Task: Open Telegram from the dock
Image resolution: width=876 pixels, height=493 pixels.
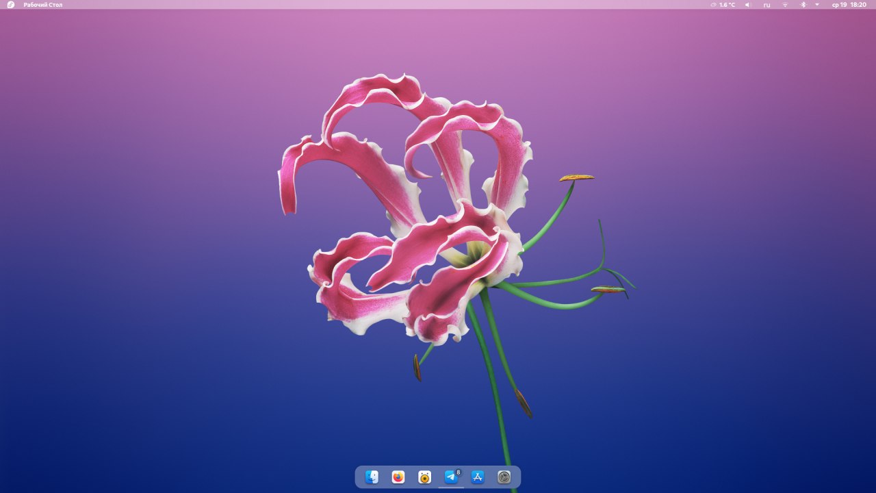Action: [x=451, y=477]
